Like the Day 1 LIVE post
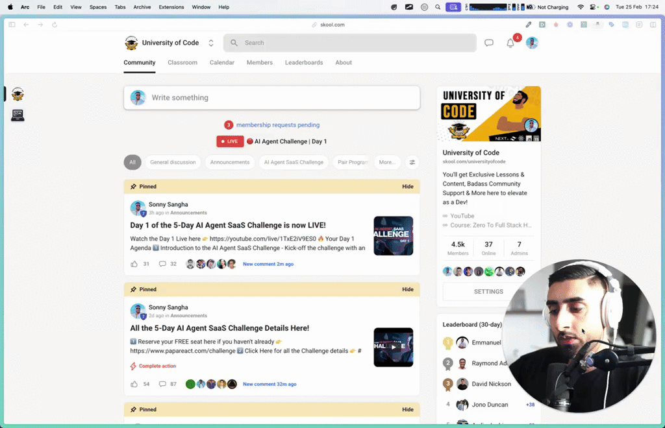This screenshot has width=665, height=428. (x=134, y=264)
